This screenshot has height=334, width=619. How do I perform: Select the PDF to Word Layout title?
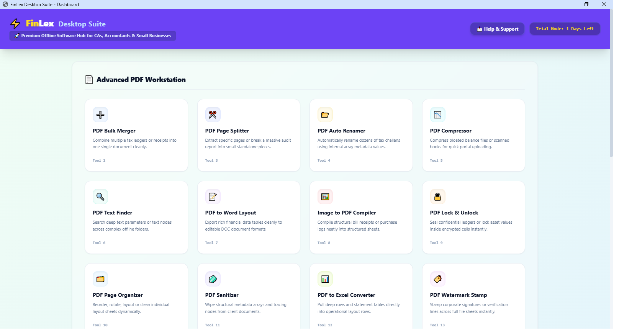(231, 213)
